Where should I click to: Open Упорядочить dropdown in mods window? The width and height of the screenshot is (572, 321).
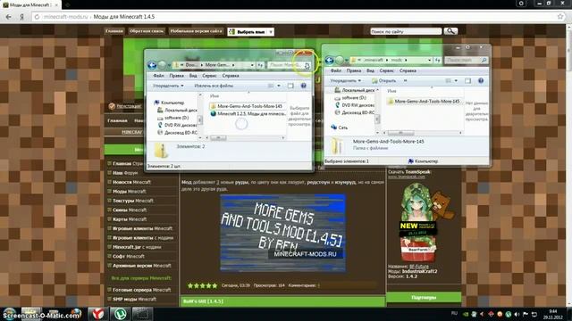[346, 81]
